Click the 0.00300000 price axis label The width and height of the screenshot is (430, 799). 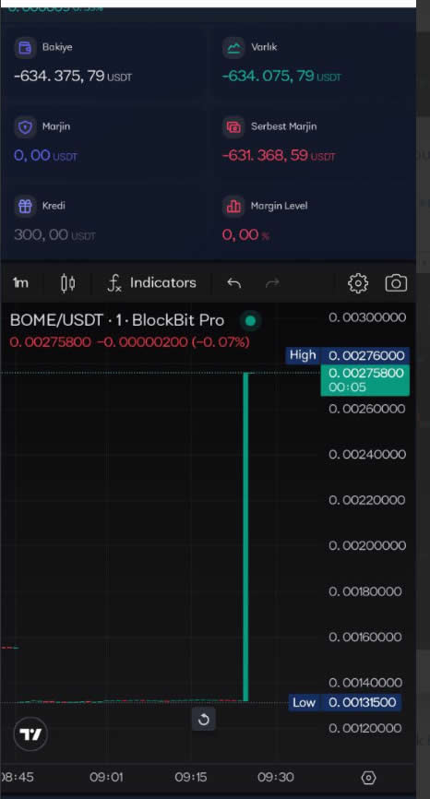pyautogui.click(x=367, y=317)
